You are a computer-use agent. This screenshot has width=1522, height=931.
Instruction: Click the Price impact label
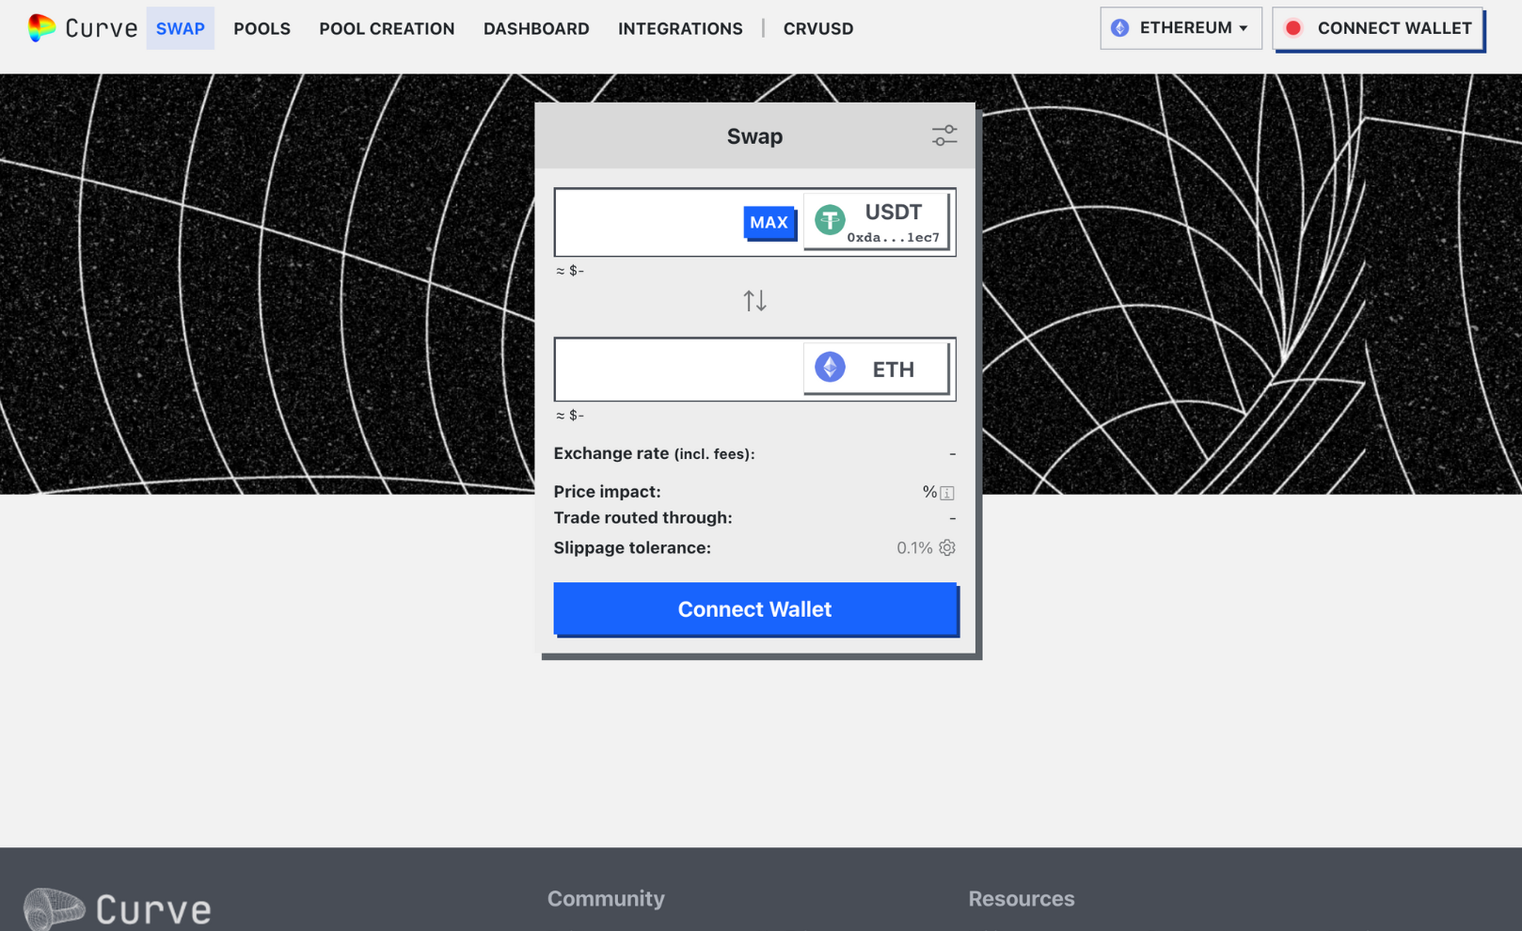tap(607, 492)
